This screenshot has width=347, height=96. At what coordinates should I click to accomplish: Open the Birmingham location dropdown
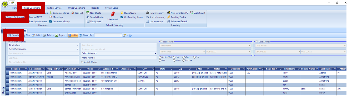coord(78,45)
